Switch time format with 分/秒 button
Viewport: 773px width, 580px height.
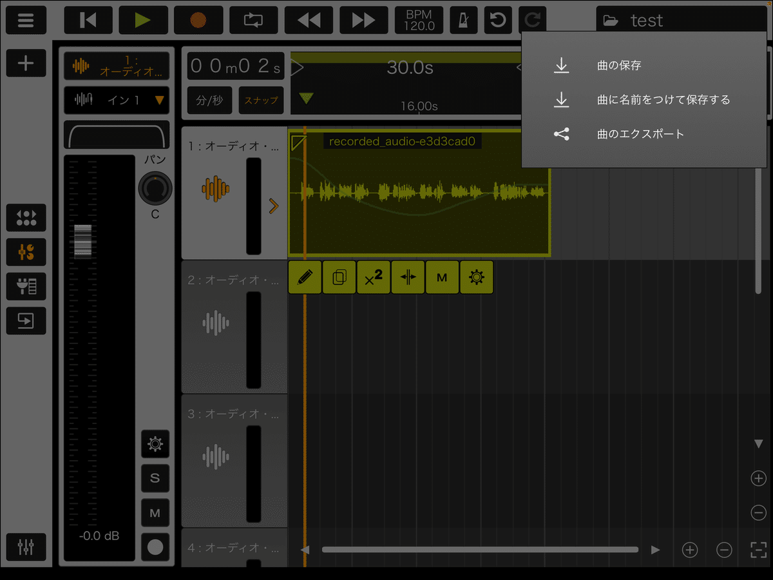click(x=210, y=100)
